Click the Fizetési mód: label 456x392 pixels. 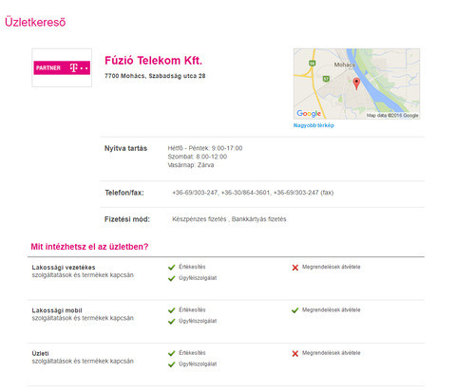pos(127,219)
